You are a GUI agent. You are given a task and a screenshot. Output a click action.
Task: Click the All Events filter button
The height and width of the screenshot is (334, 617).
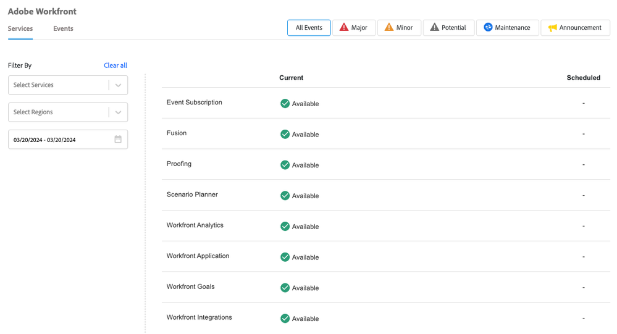pos(309,28)
